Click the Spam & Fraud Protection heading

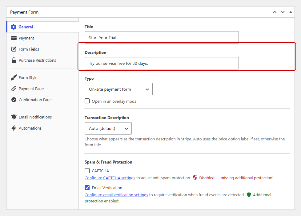[x=108, y=162]
